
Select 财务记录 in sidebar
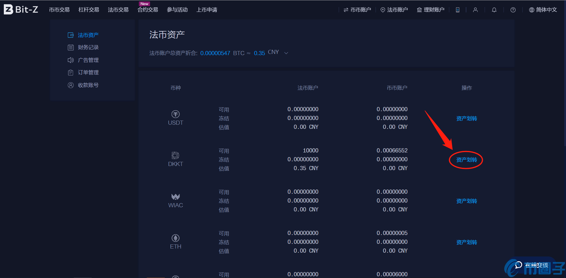pos(88,47)
